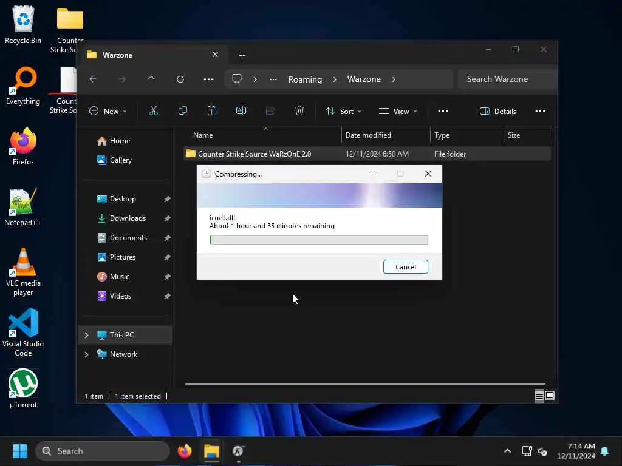Go back with the left arrow
This screenshot has height=466, width=622.
93,79
